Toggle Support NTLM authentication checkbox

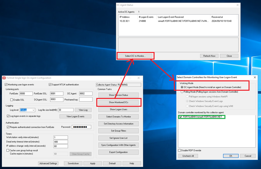point(50,85)
